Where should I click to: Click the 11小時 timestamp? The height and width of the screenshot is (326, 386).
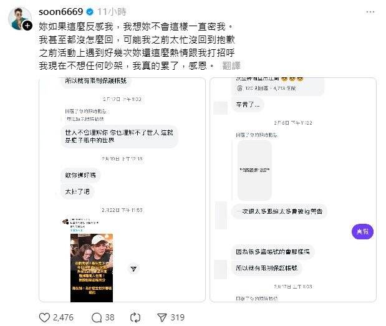pyautogui.click(x=112, y=12)
